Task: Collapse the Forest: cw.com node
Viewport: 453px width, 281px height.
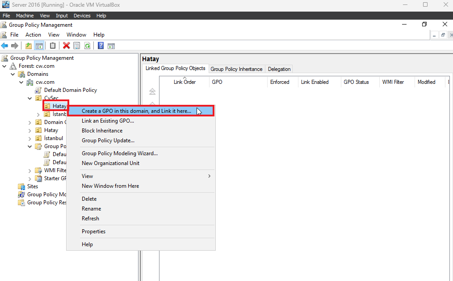Action: 4,66
